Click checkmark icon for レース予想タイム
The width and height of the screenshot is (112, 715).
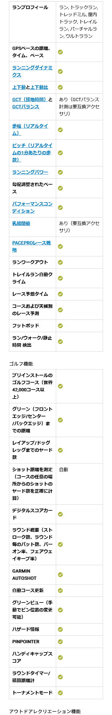[x=60, y=294]
